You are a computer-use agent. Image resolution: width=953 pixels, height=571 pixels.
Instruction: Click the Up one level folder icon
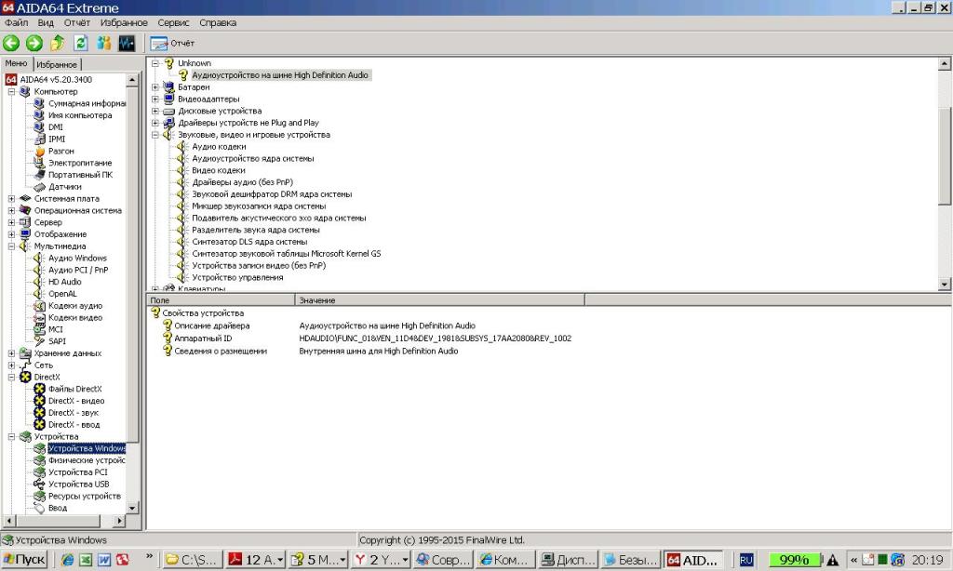coord(58,43)
